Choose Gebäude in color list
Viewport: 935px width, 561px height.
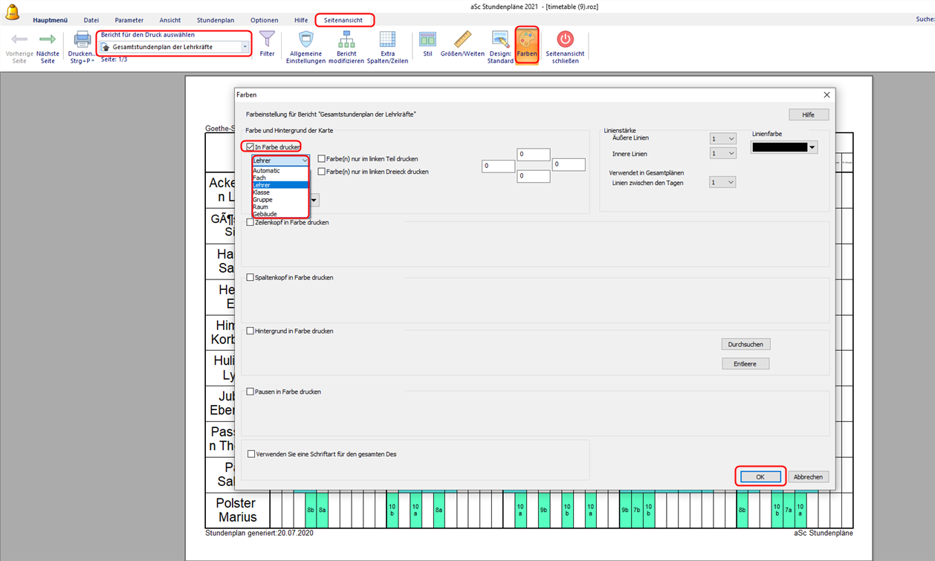pos(279,214)
